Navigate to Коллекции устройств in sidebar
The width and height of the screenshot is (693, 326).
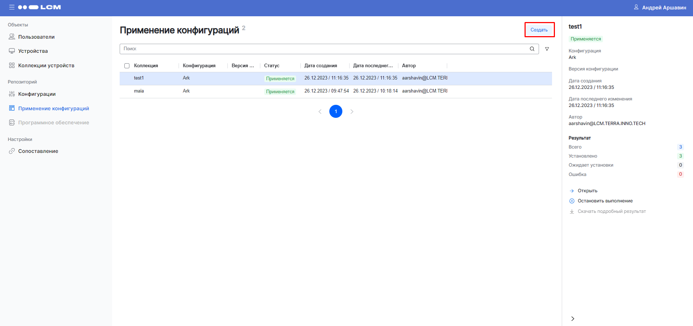46,65
